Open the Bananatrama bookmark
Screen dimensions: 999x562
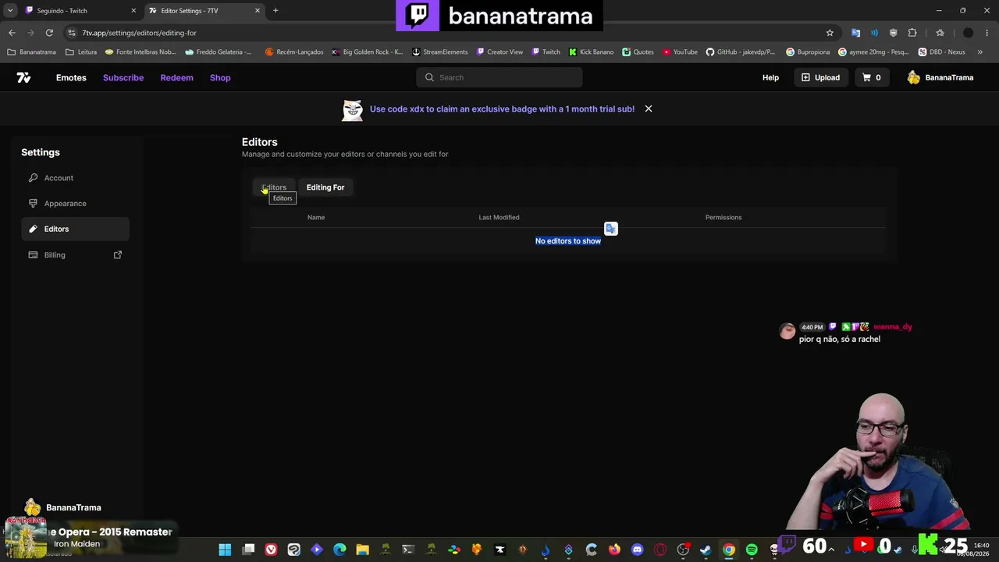point(31,52)
